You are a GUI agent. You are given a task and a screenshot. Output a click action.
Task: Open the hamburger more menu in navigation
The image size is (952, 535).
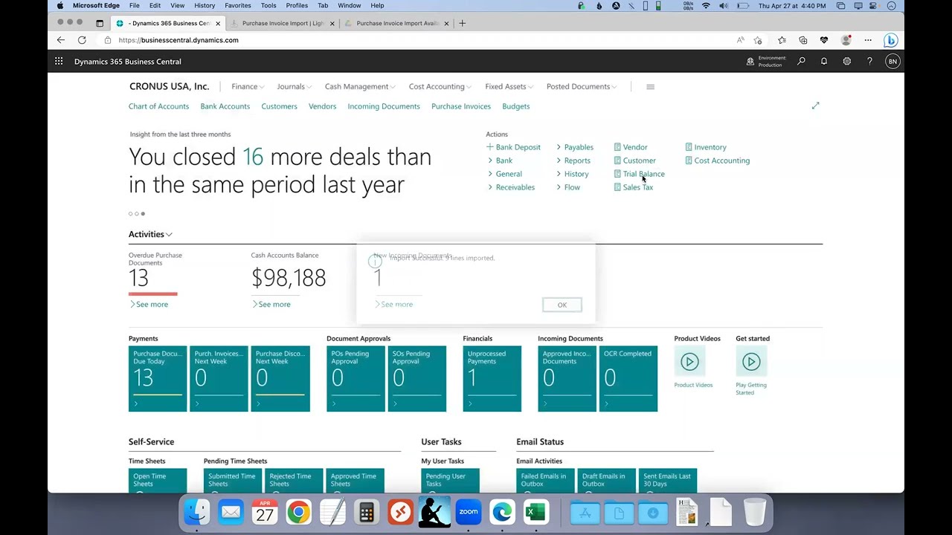tap(650, 87)
